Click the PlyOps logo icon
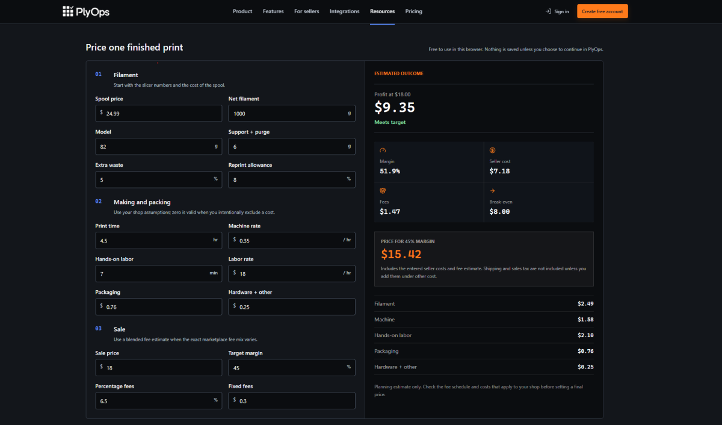This screenshot has height=425, width=722. pos(68,11)
